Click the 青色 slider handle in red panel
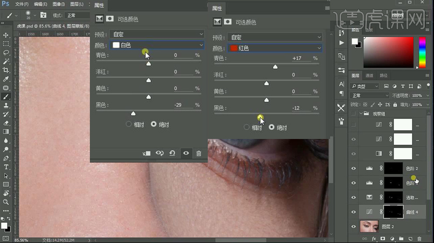Viewport: 434px width, 243px height. [275, 67]
